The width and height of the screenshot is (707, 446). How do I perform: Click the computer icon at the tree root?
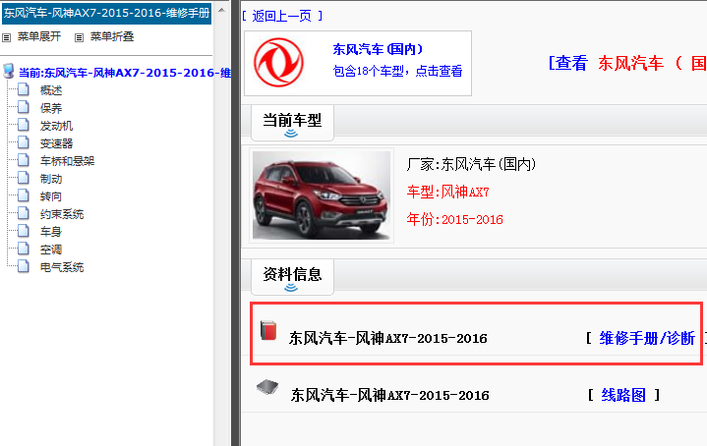tap(9, 71)
